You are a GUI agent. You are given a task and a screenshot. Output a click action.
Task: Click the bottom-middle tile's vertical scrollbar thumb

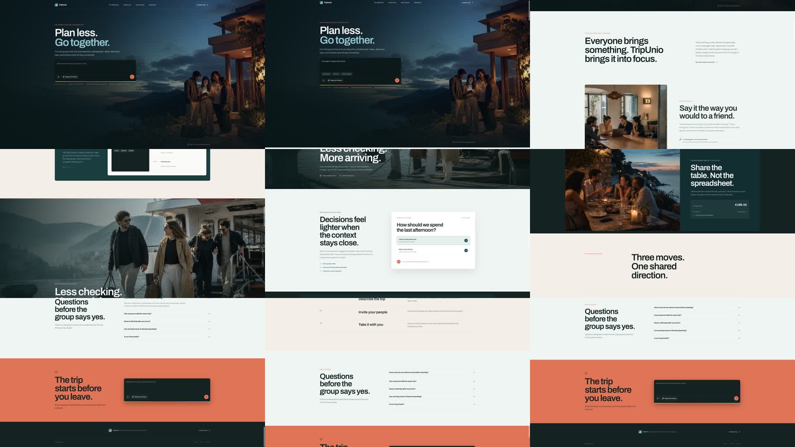(529, 432)
